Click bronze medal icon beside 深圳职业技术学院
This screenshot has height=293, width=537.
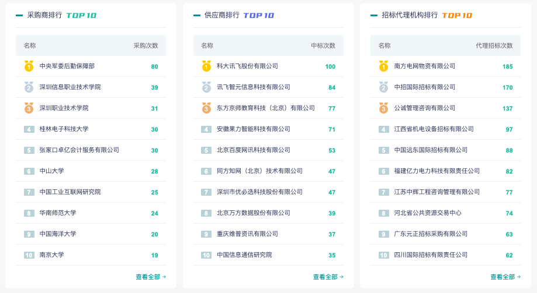point(29,108)
